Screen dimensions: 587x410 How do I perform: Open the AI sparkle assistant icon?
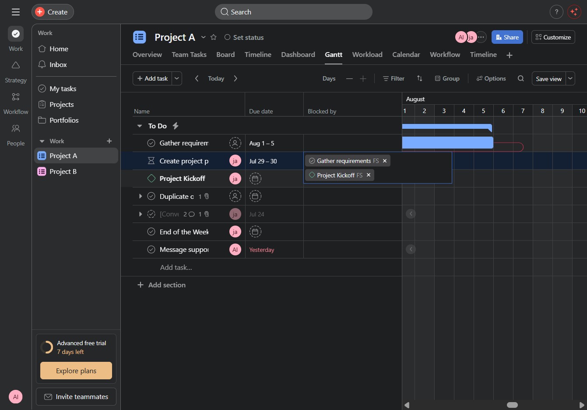tap(574, 12)
